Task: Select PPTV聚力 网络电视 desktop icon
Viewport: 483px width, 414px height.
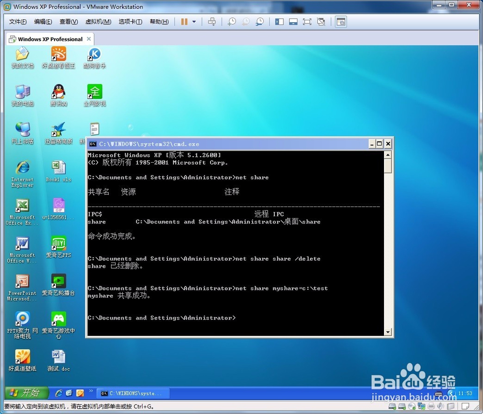Action: [22, 325]
